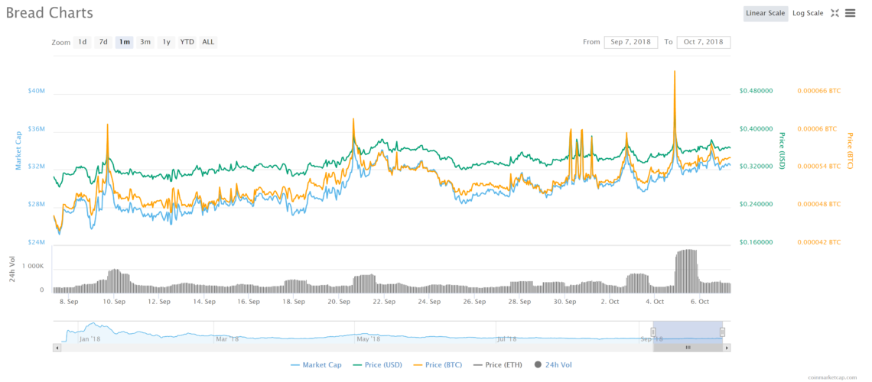Open the chart hamburger menu
Viewport: 872px width, 382px height.
coord(850,13)
